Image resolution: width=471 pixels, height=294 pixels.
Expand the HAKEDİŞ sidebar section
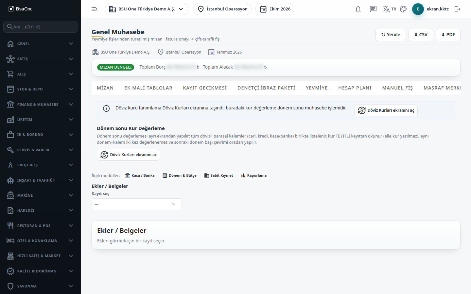click(41, 210)
